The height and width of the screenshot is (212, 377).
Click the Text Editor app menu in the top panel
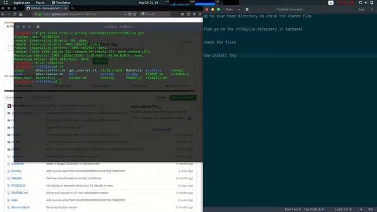[61, 2]
